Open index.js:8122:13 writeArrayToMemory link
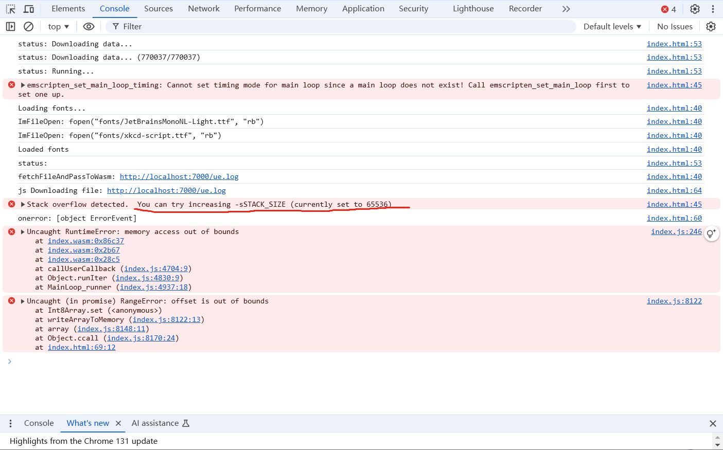723x450 pixels. click(167, 319)
